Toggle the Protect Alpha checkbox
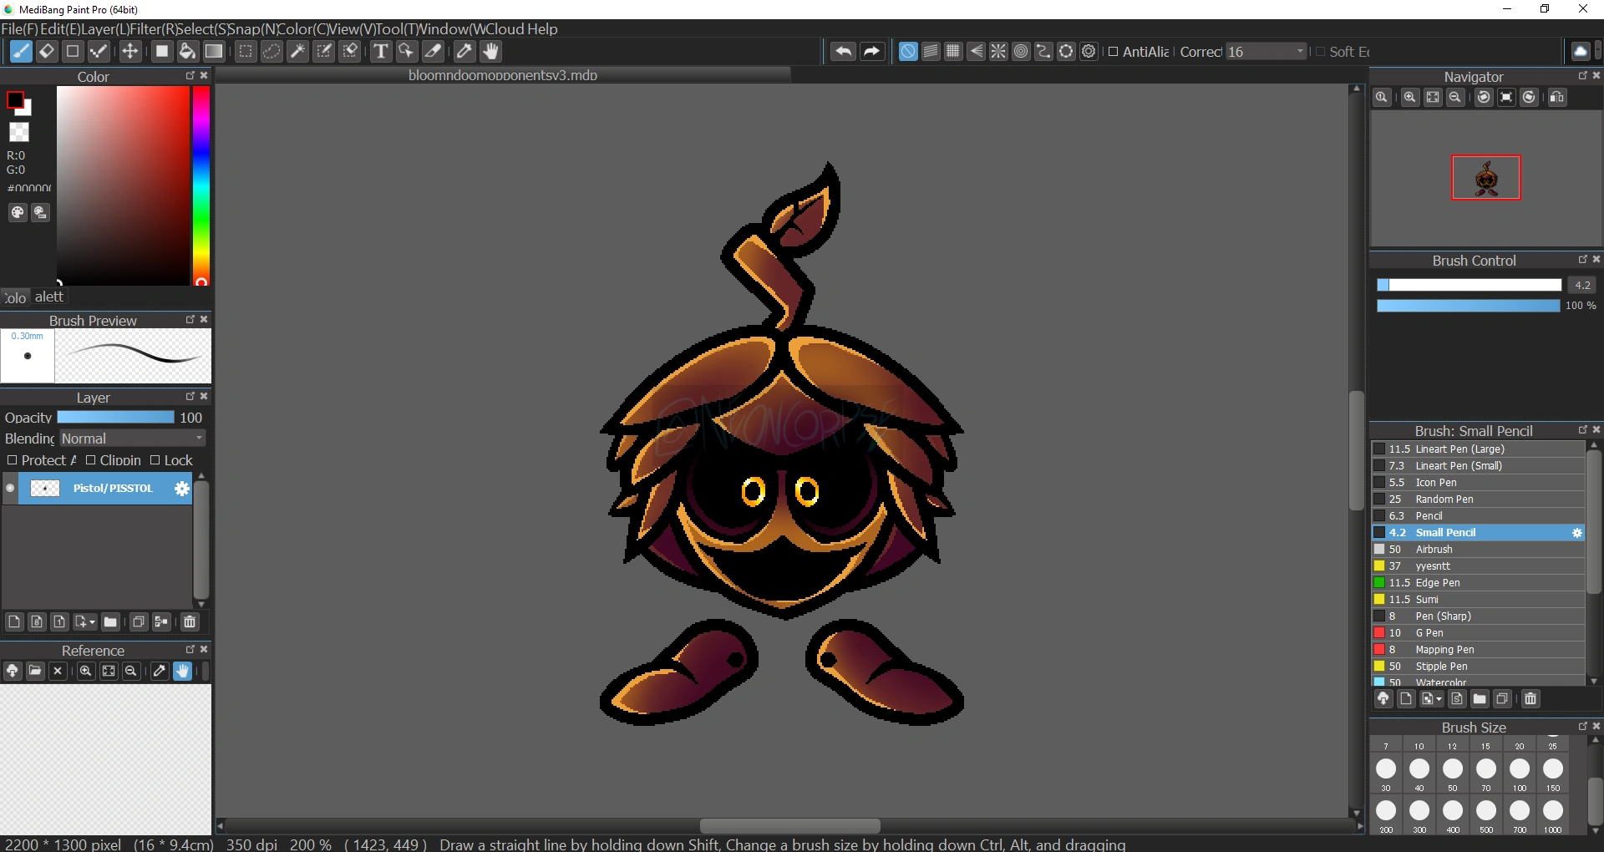1604x852 pixels. click(12, 460)
